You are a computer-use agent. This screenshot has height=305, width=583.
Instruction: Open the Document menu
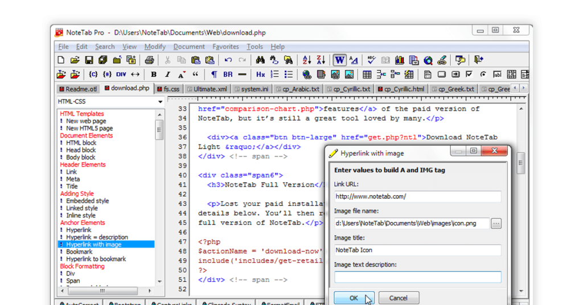tap(189, 47)
